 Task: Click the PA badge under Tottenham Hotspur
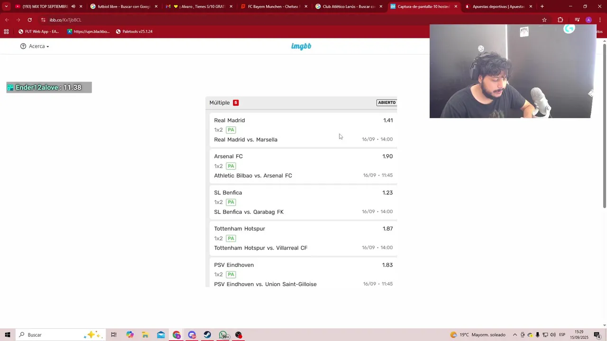231,238
